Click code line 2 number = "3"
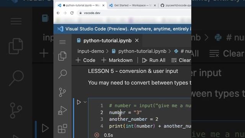This screenshot has width=245, height=138. pyautogui.click(x=125, y=112)
